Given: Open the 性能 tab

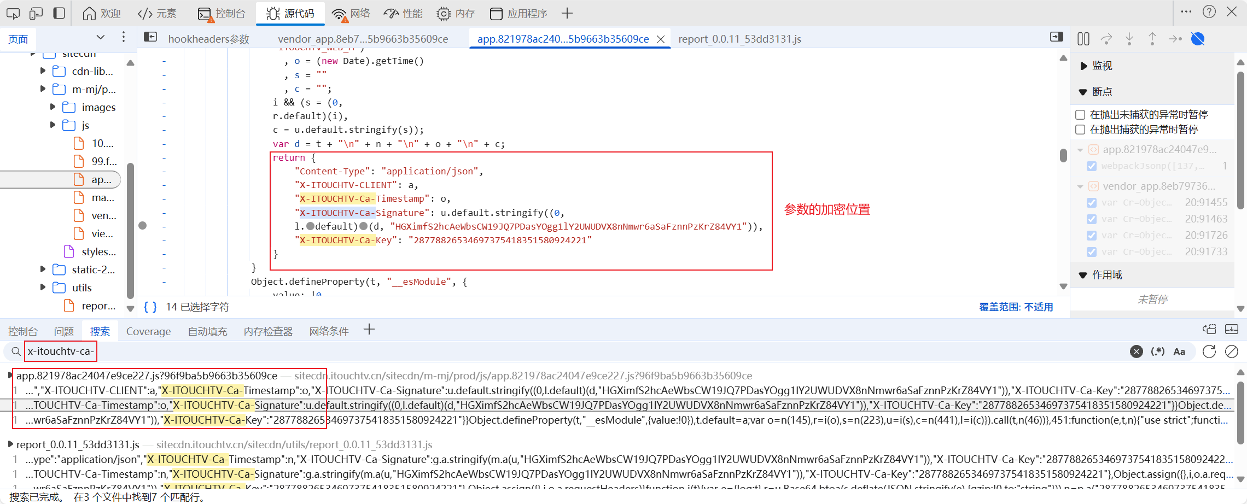Looking at the screenshot, I should pos(403,13).
